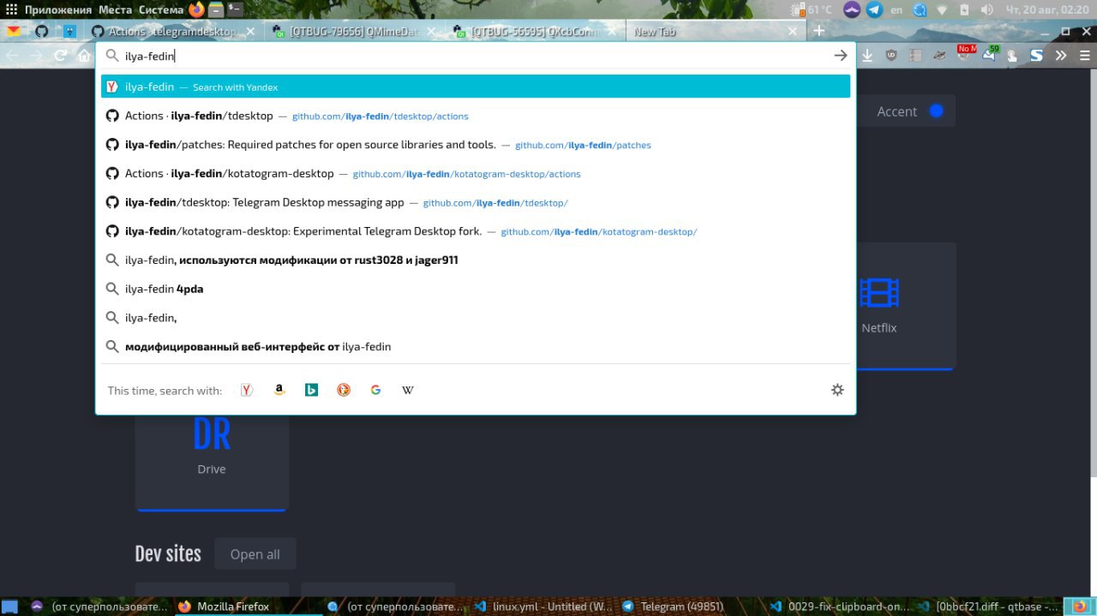Viewport: 1097px width, 616px height.
Task: Open Actions ilya-fedin/tdesktop suggestion
Action: click(x=476, y=116)
